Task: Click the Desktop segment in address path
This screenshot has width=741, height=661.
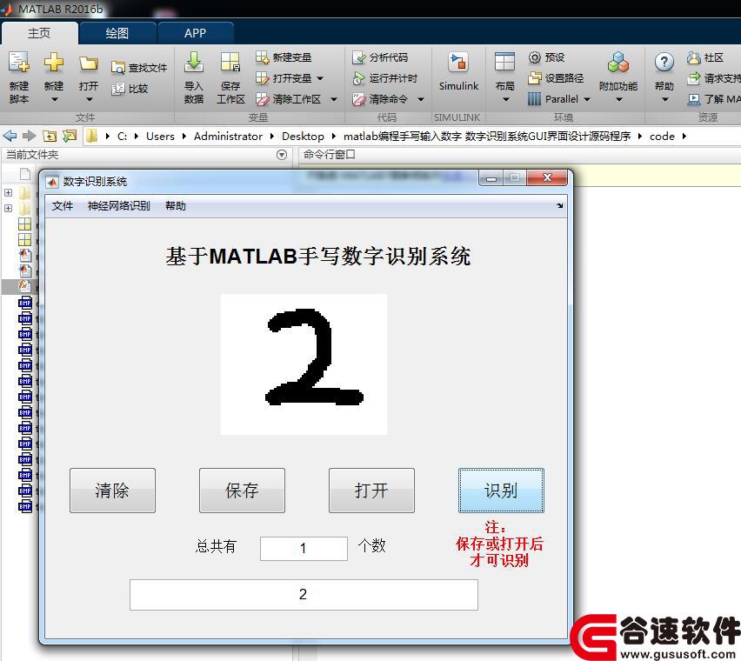Action: 303,136
